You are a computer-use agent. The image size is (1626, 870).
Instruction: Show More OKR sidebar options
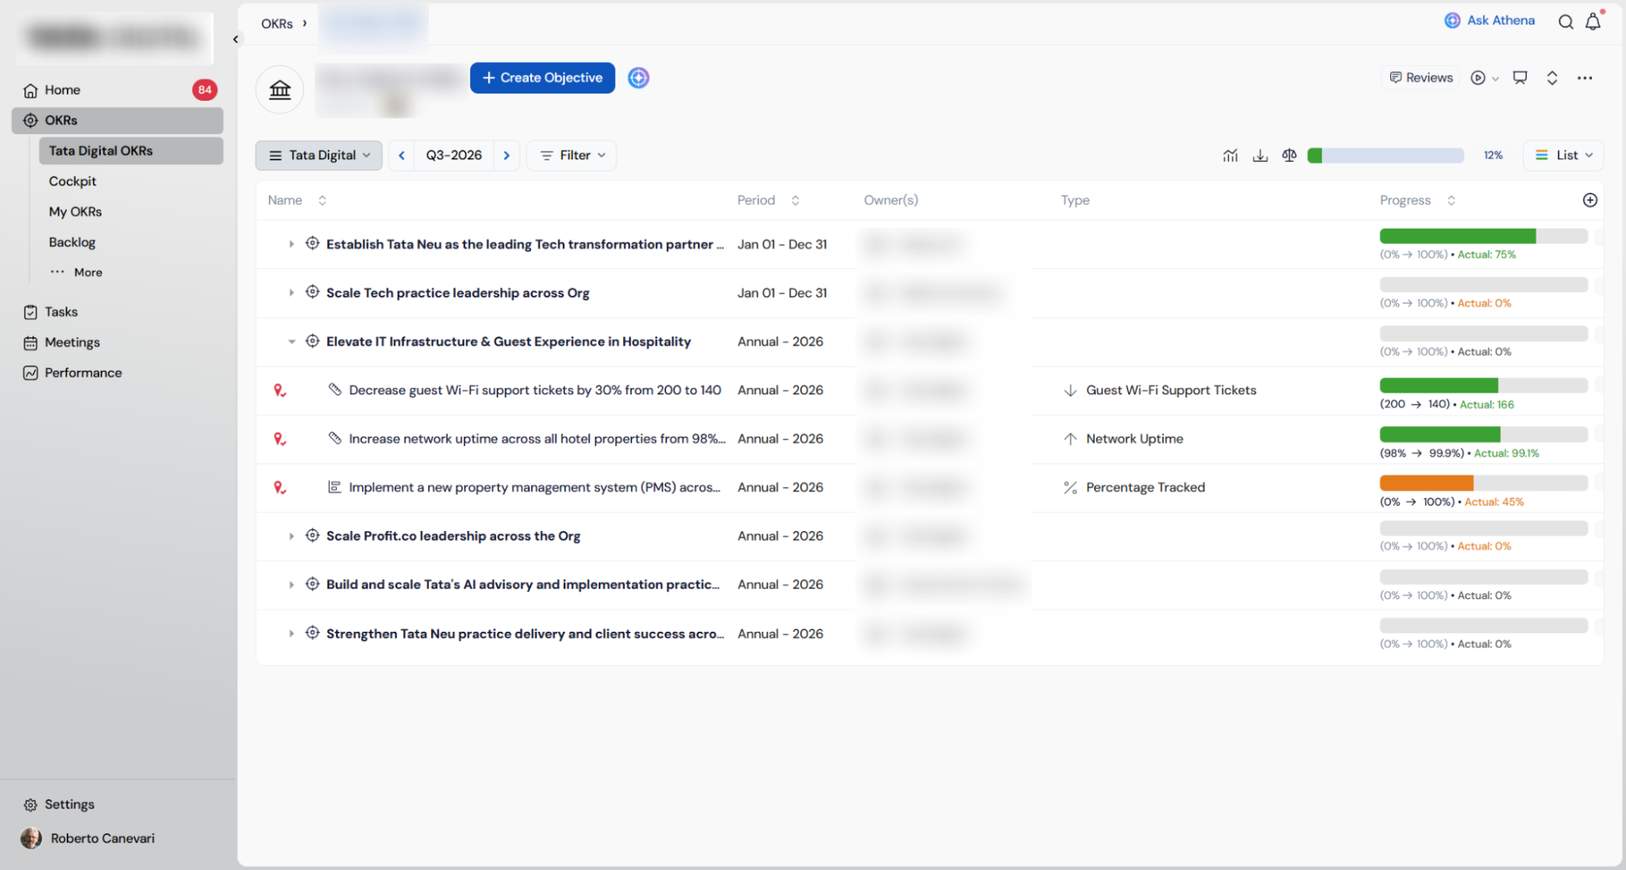click(x=76, y=272)
